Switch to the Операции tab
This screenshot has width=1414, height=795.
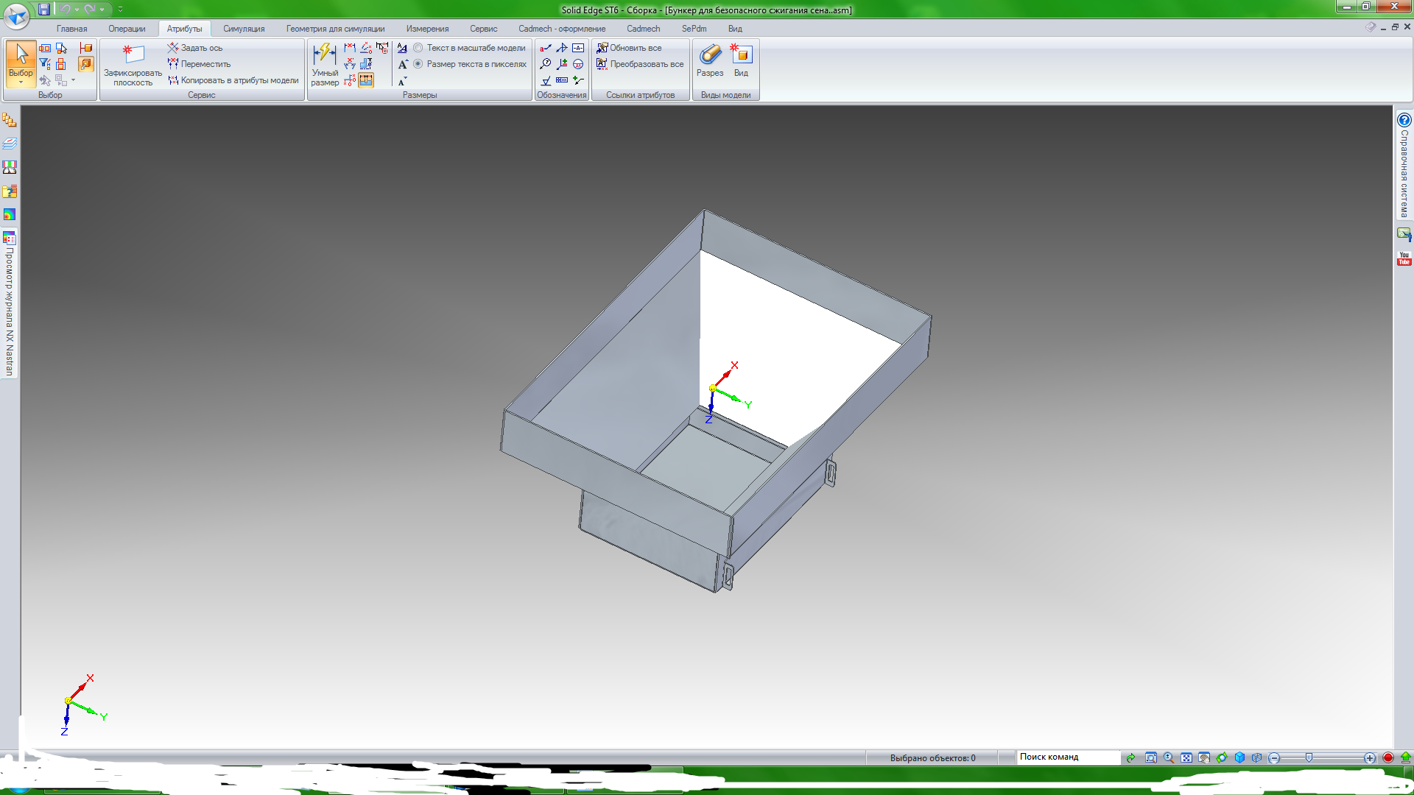[127, 29]
